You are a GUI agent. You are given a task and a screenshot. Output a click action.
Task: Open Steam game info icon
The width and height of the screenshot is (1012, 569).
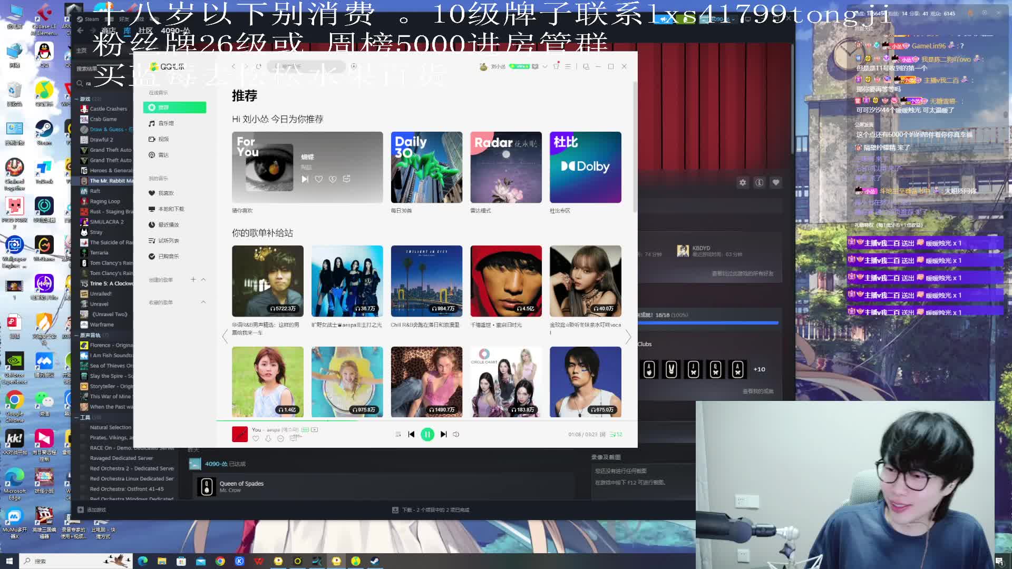point(760,183)
